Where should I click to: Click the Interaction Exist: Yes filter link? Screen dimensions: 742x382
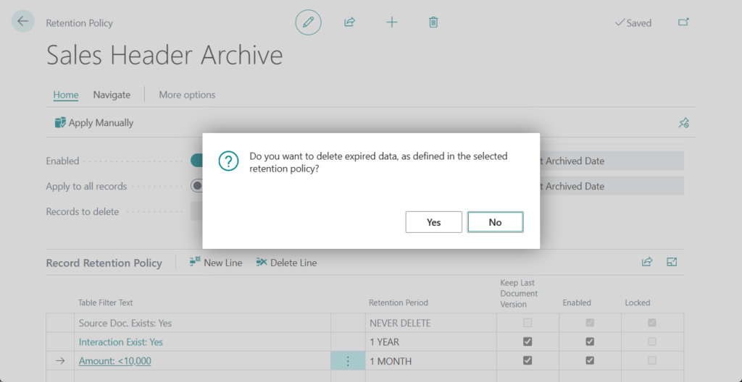[121, 342]
